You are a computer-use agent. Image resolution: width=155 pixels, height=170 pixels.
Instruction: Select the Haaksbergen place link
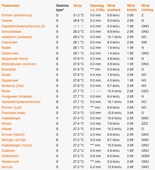pos(11,118)
